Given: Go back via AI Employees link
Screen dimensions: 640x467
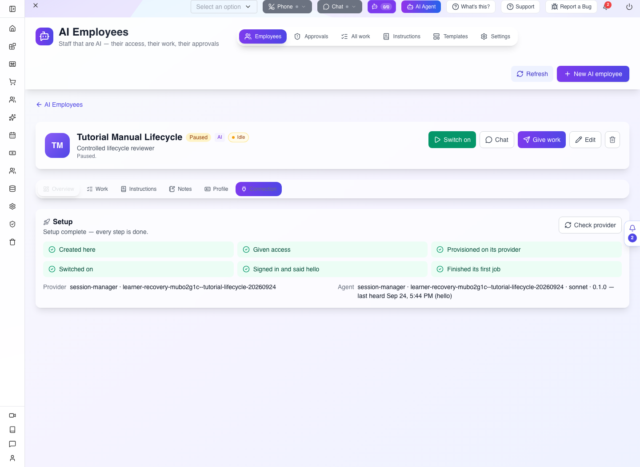Looking at the screenshot, I should (60, 105).
